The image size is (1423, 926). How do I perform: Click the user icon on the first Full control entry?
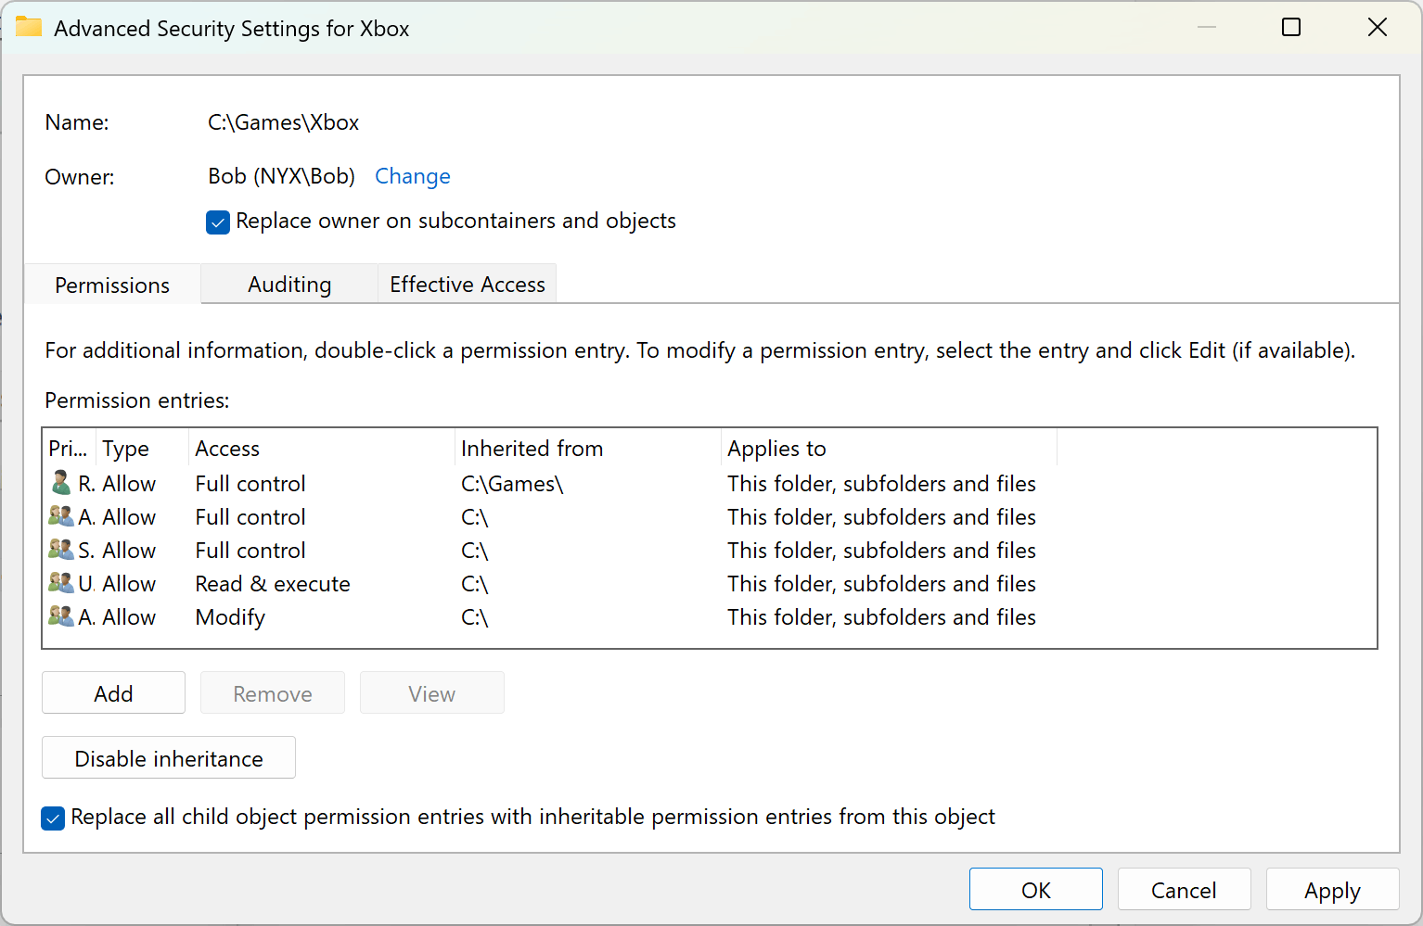point(61,482)
